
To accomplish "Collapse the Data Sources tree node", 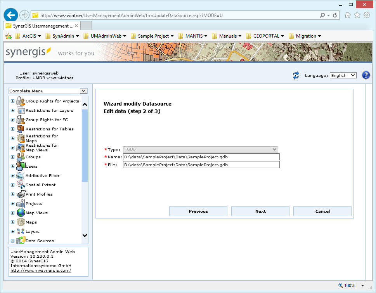I will (12, 240).
